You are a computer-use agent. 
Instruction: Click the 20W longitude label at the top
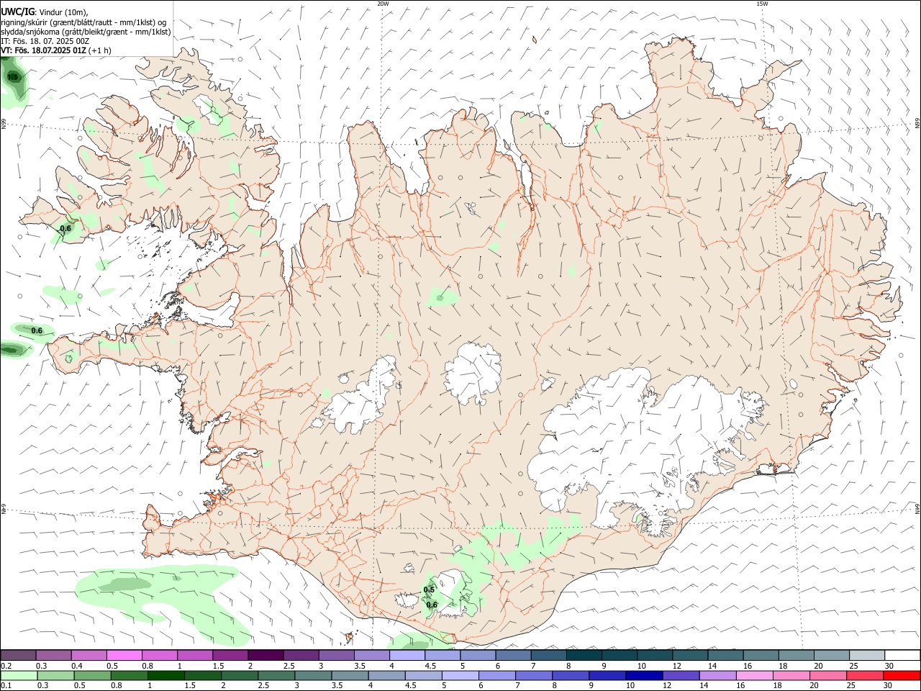click(383, 4)
